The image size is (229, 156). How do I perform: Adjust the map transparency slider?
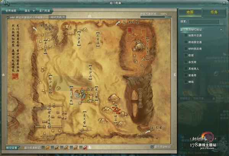coord(156,17)
